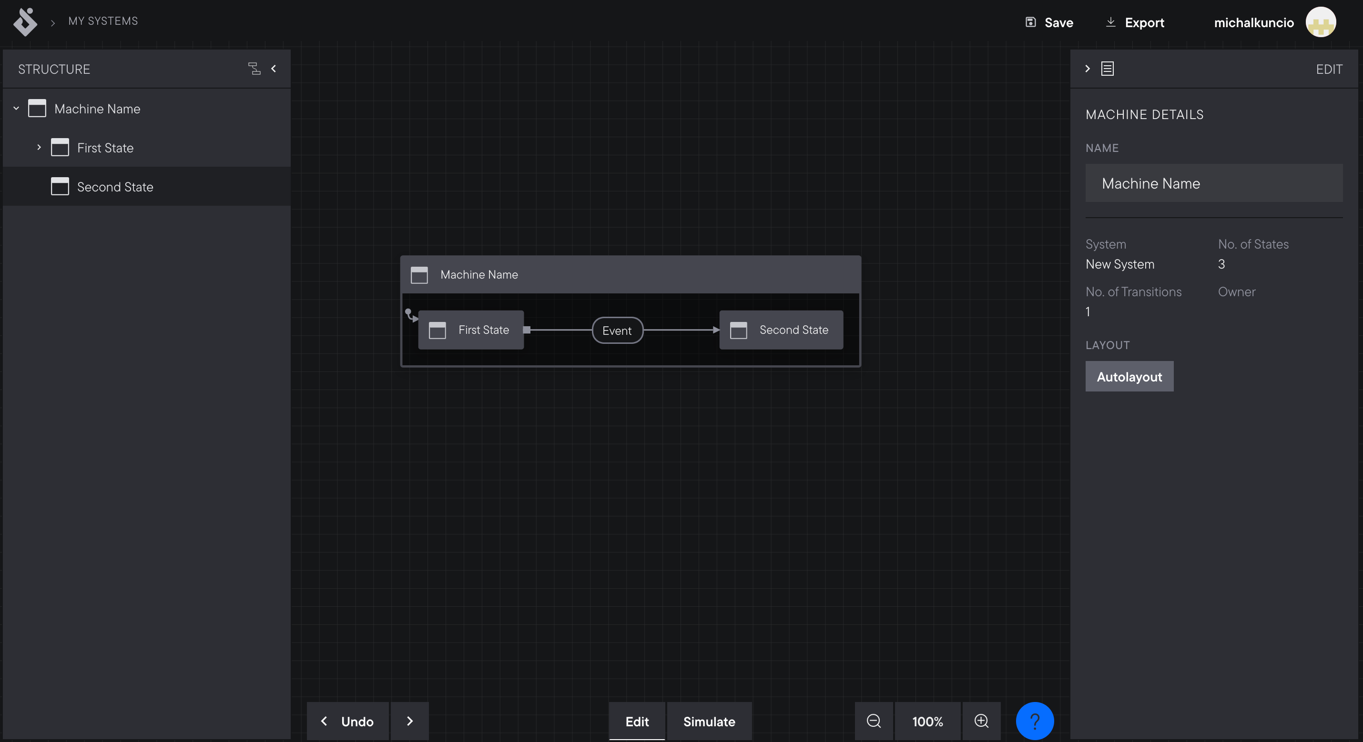This screenshot has height=742, width=1363.
Task: Click the app logo icon in header
Action: (25, 22)
